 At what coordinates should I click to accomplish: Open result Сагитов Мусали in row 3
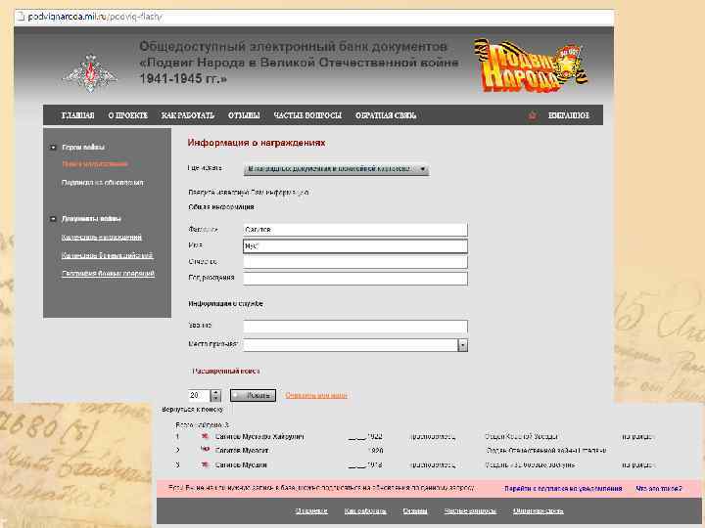click(x=241, y=464)
